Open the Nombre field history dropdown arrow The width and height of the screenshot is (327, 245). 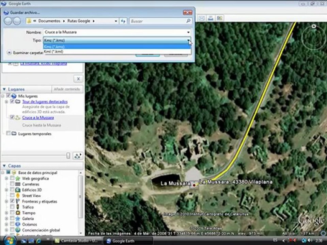tap(188, 32)
